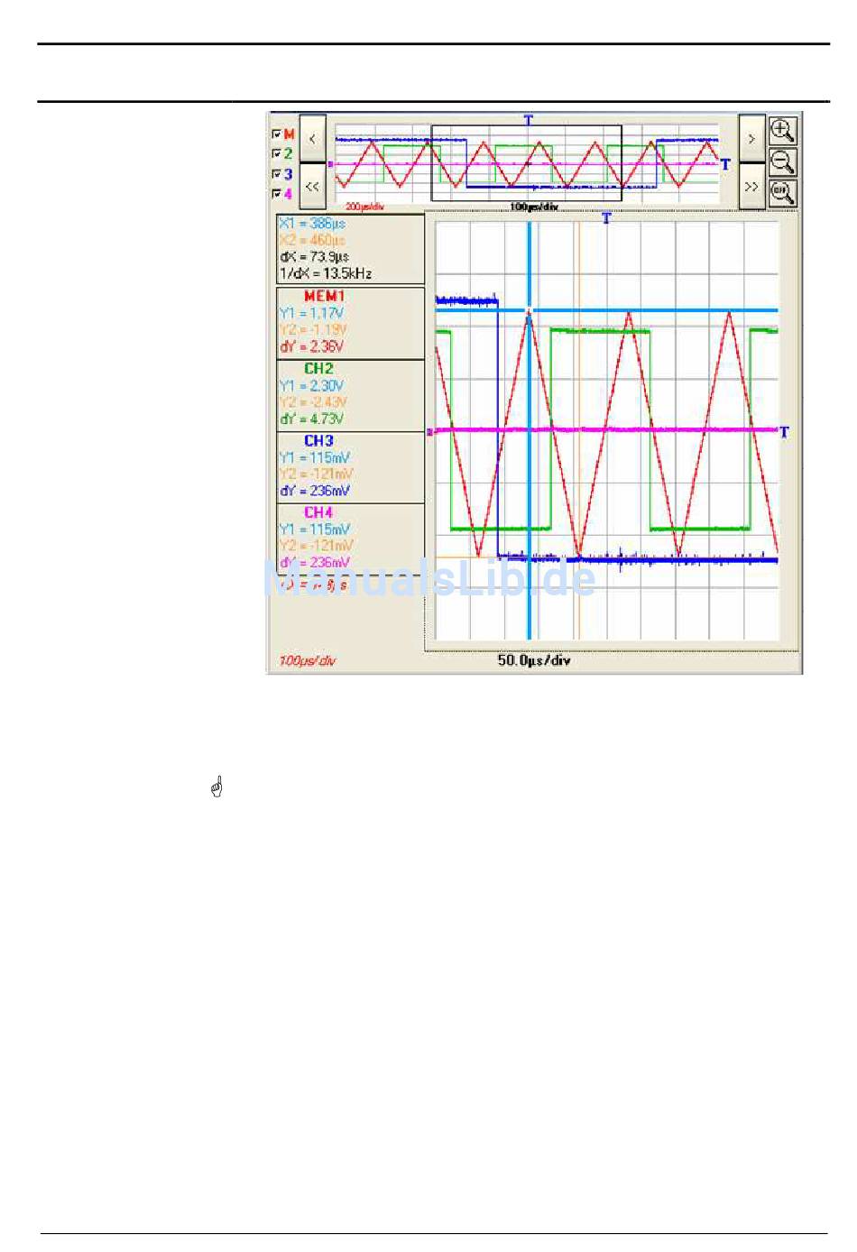Click the 'dX = 73.9µs' readout
The image size is (857, 1252).
(x=314, y=257)
